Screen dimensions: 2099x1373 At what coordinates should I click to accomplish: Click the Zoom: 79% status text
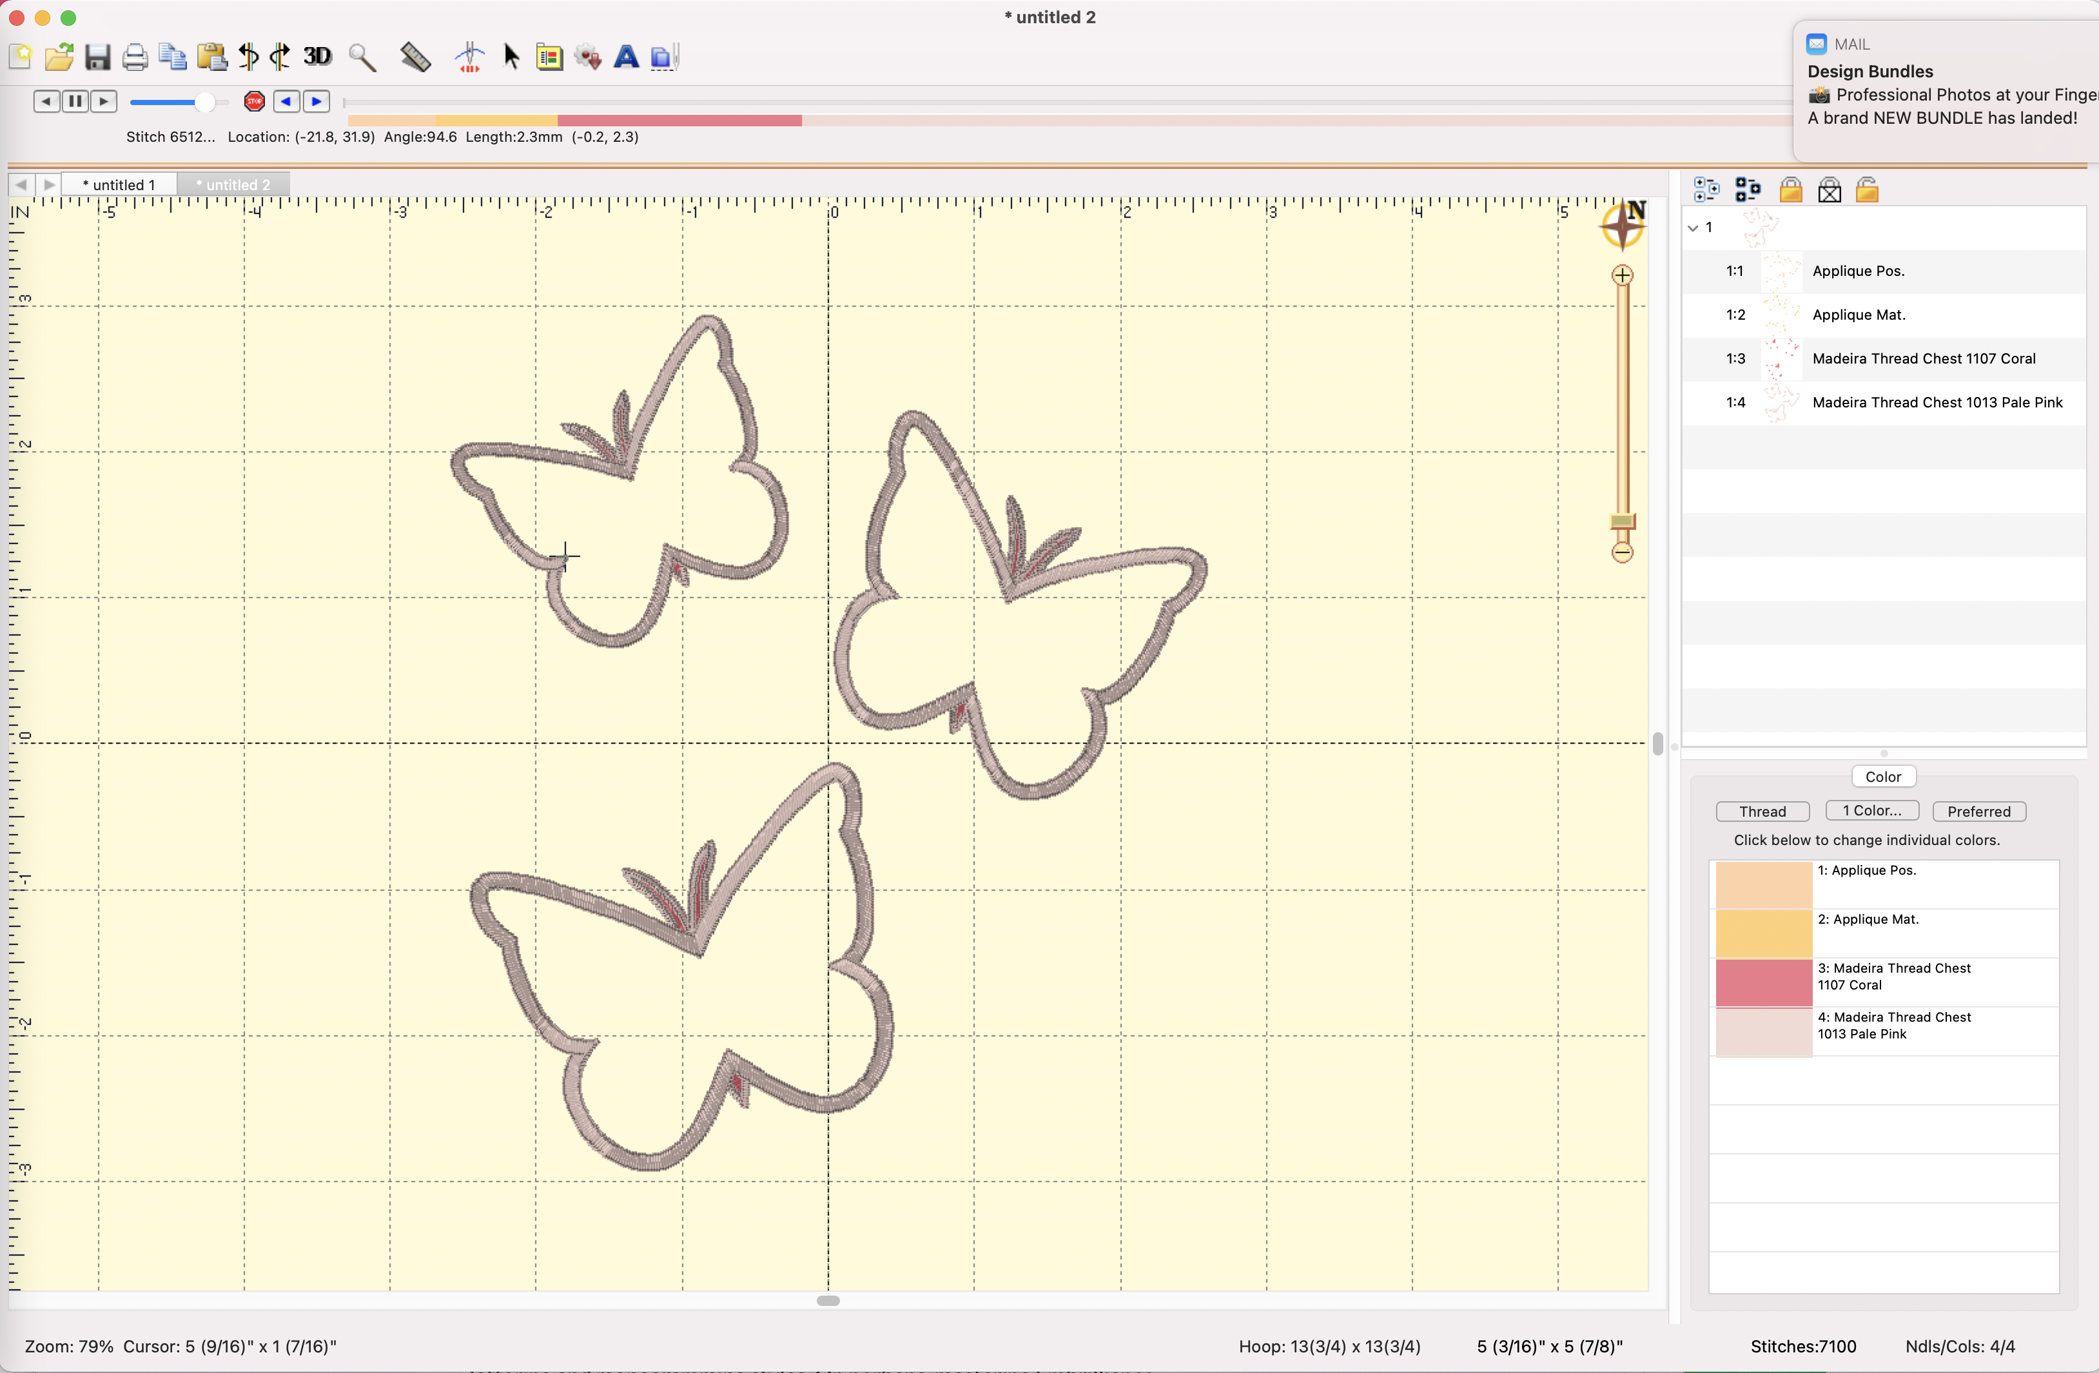[x=69, y=1347]
